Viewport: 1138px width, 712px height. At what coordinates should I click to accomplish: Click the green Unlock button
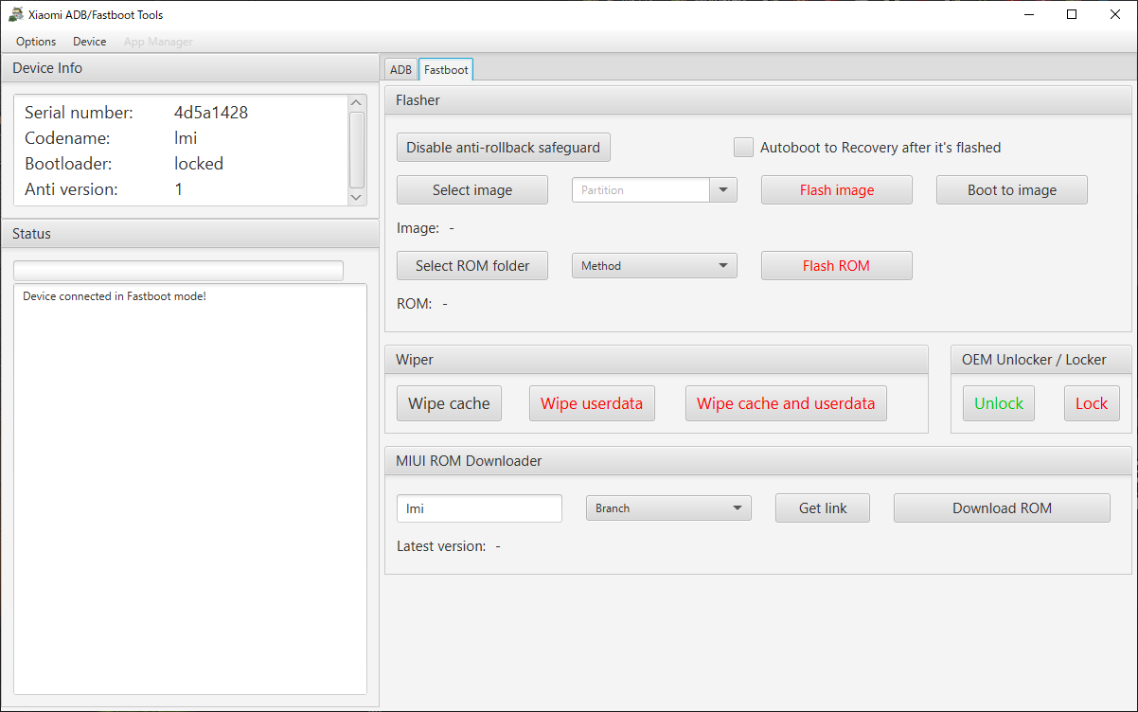(x=999, y=403)
